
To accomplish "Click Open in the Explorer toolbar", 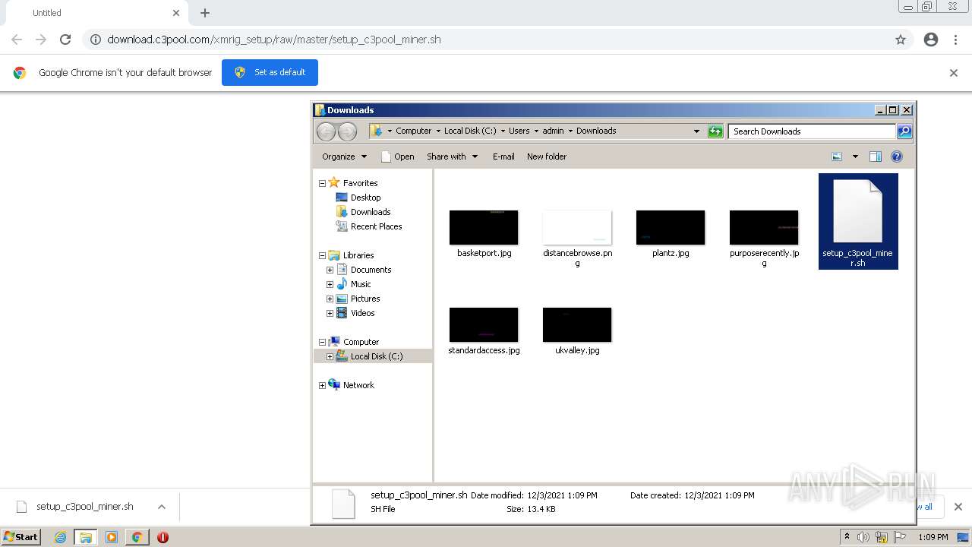I will click(x=397, y=157).
